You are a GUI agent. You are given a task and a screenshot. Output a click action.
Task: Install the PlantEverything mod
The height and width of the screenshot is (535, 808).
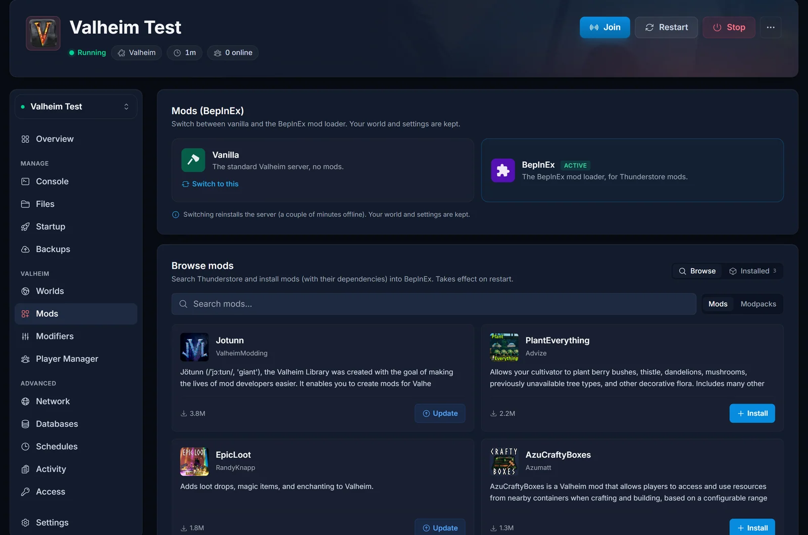click(x=752, y=413)
